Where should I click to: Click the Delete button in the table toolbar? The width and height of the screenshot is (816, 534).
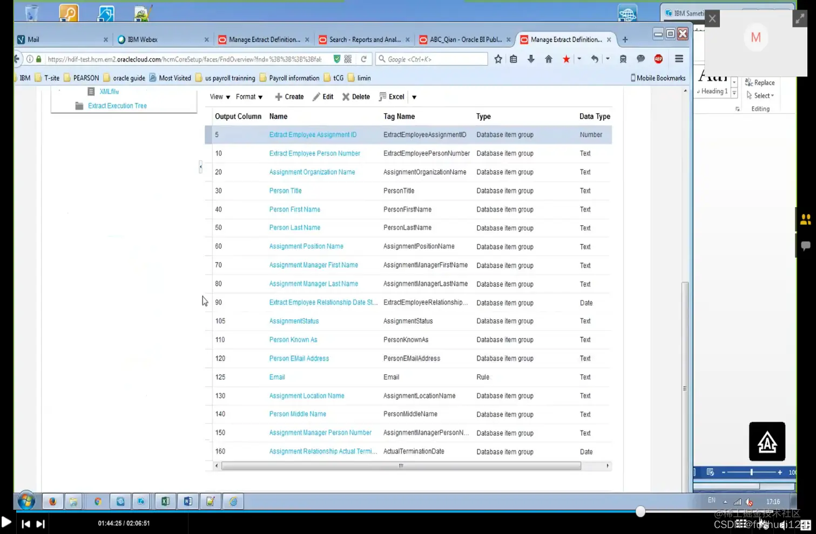[356, 97]
